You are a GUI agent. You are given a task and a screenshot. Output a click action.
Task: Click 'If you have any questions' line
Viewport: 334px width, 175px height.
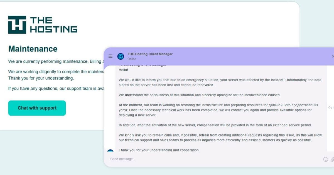[56, 89]
